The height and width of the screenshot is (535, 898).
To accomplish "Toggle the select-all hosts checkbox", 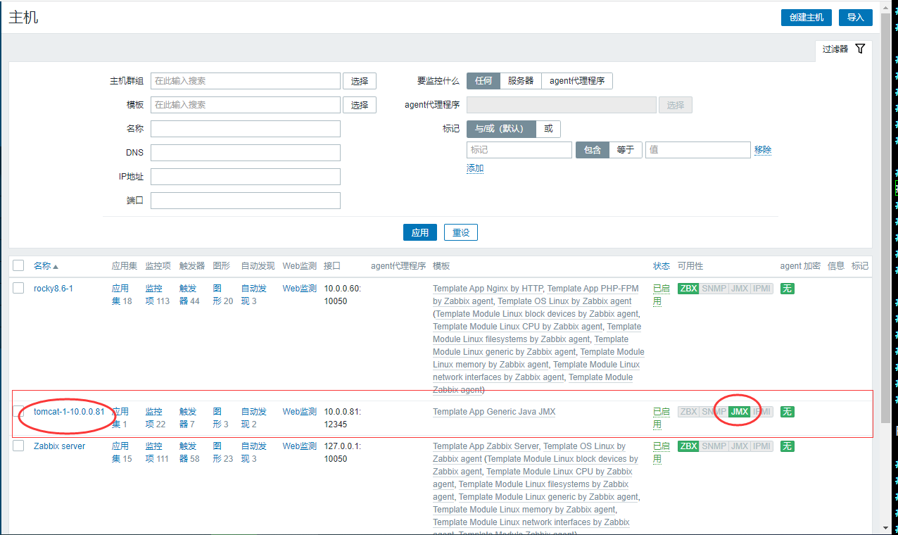I will point(18,265).
